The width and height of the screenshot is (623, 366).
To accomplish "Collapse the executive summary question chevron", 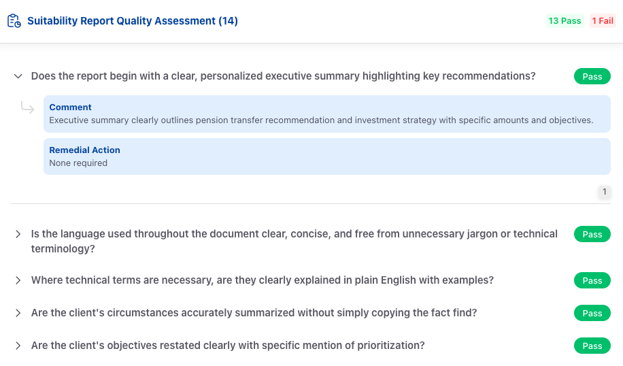I will coord(18,76).
